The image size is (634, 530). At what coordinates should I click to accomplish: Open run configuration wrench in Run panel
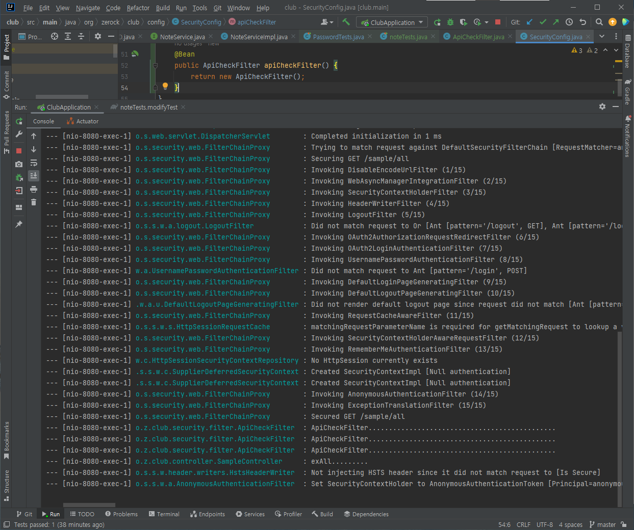(19, 134)
